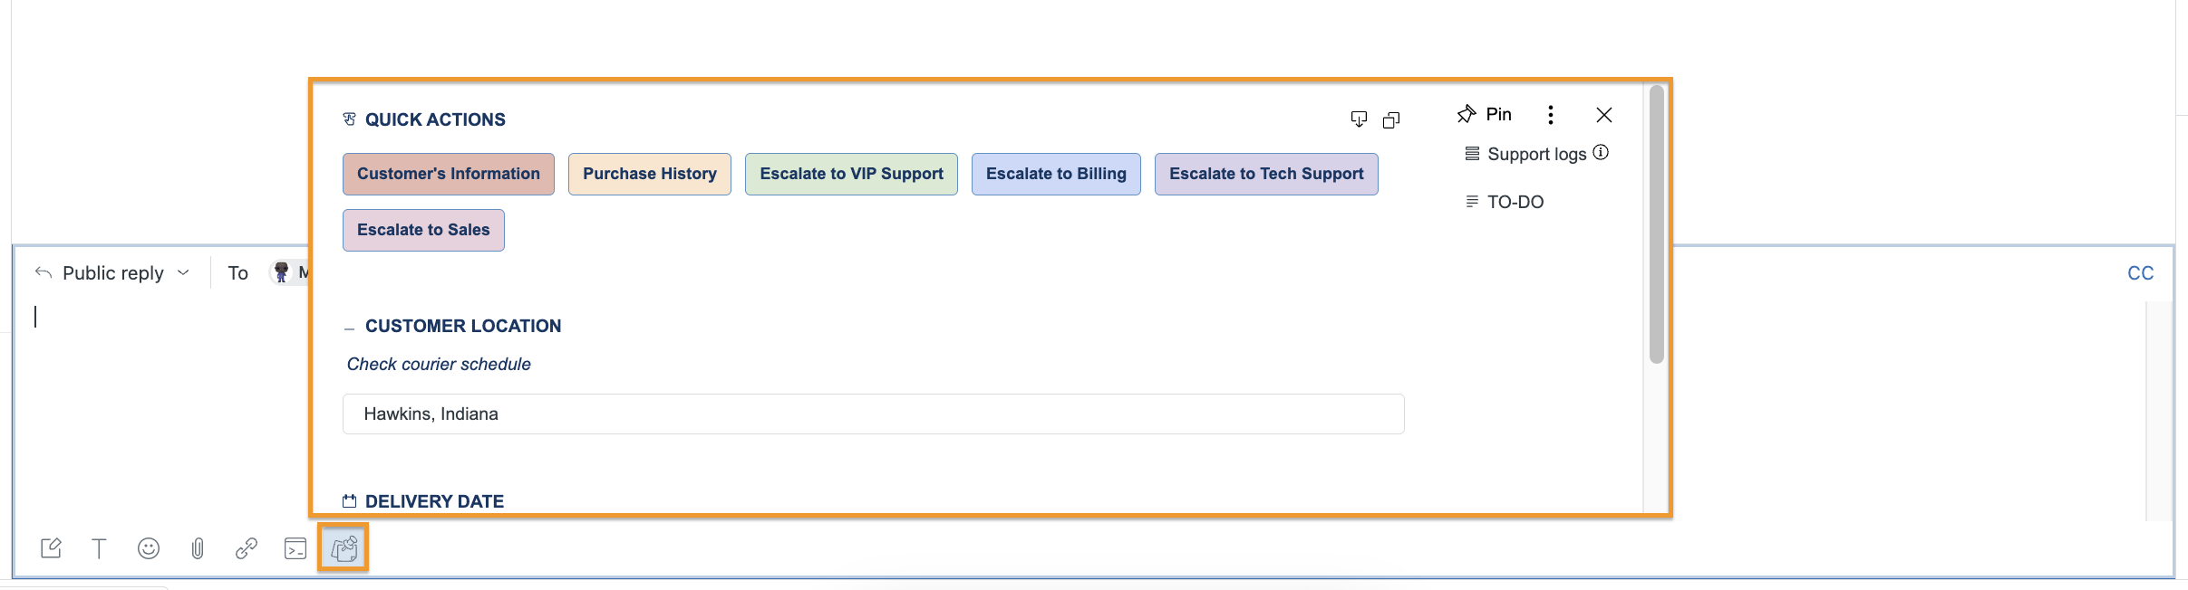Pin the quick actions panel
Image resolution: width=2188 pixels, height=590 pixels.
pos(1485,114)
